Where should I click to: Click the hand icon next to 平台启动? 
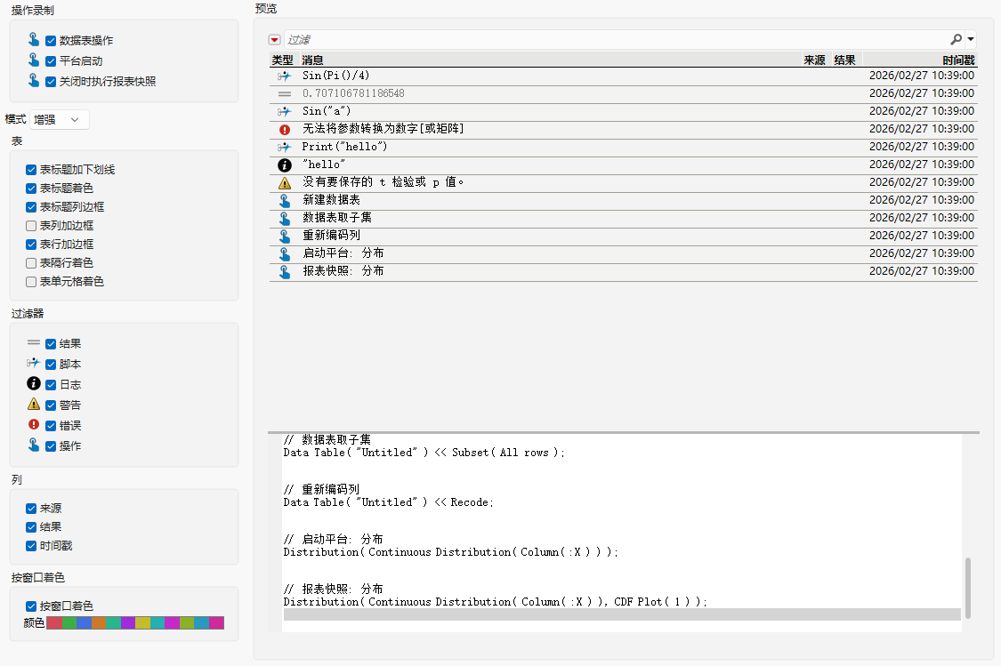click(34, 60)
